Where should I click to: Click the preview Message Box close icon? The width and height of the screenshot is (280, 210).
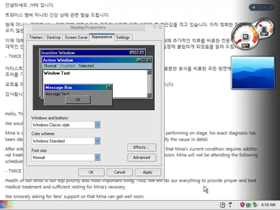coord(108,87)
